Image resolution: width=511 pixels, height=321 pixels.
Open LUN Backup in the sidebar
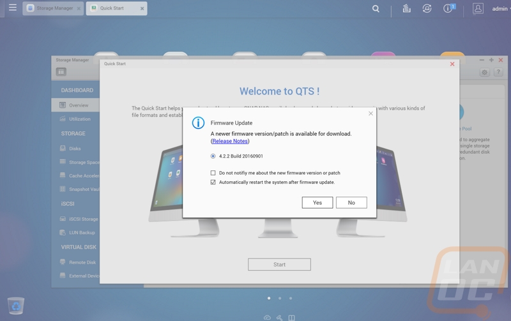coord(75,232)
